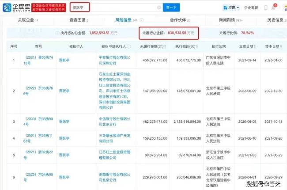Click filing date 2020-04-01
This screenshot has width=287, height=190.
[247, 177]
